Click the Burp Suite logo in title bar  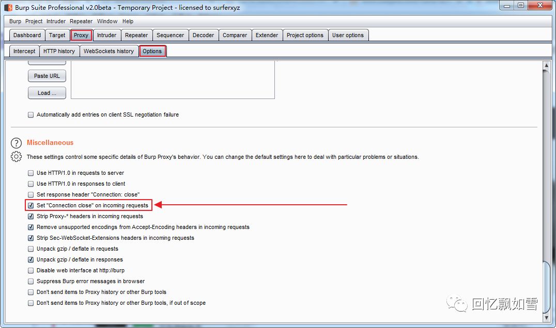8,7
